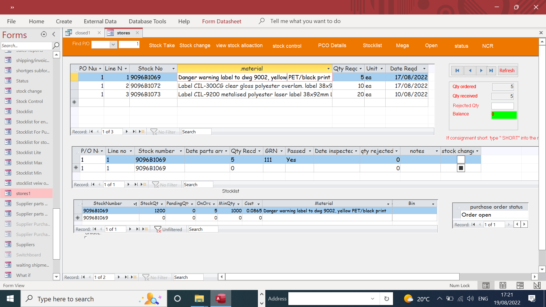Toggle stock change checkbox for GRN 111 row
Viewport: 546px width, 307px height.
(x=461, y=159)
